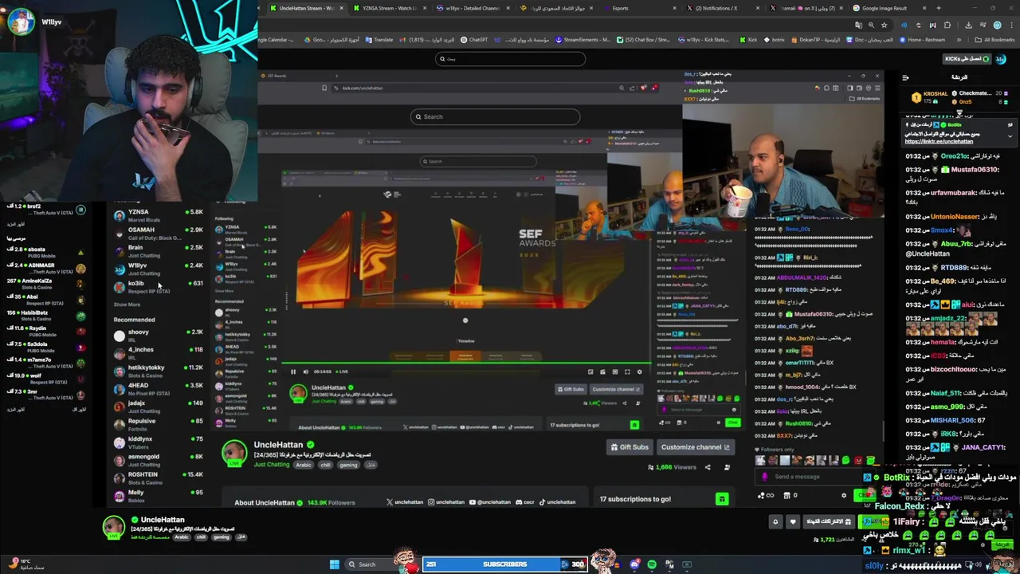Pause the nested UncleHattan stream player

point(292,372)
